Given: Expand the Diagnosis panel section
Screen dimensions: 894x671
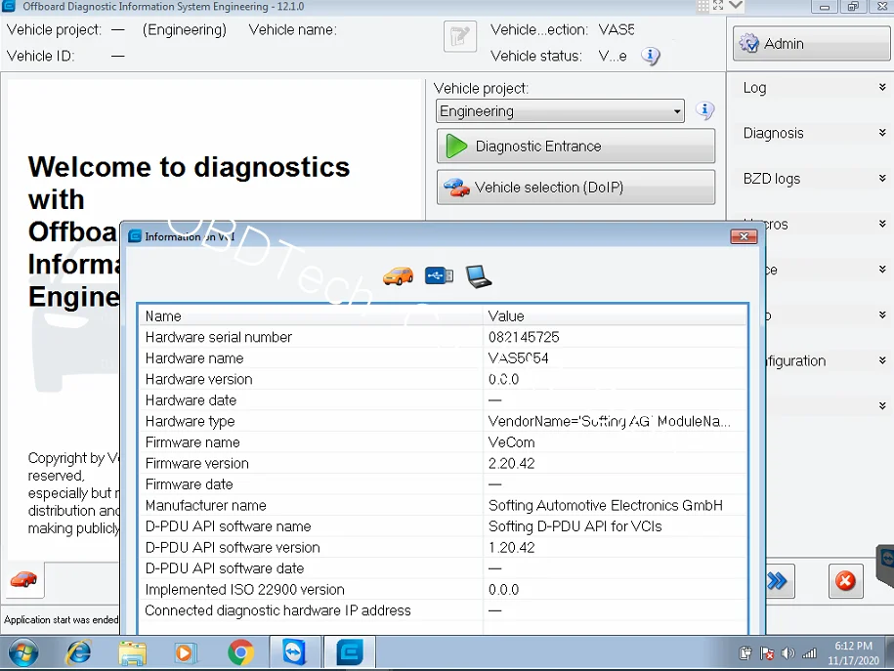Looking at the screenshot, I should click(x=882, y=132).
